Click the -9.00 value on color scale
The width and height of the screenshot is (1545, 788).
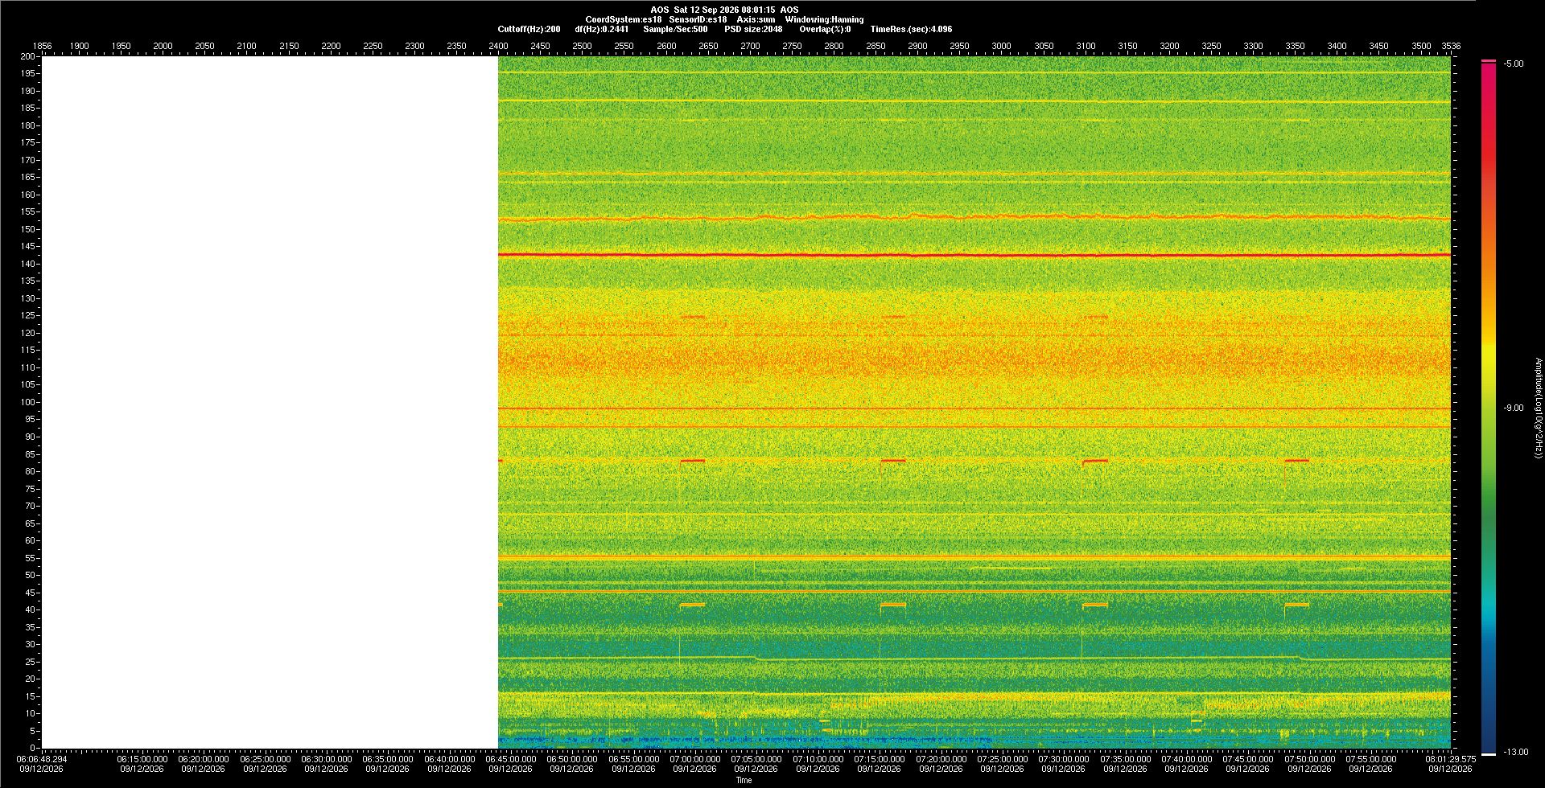pos(1514,408)
